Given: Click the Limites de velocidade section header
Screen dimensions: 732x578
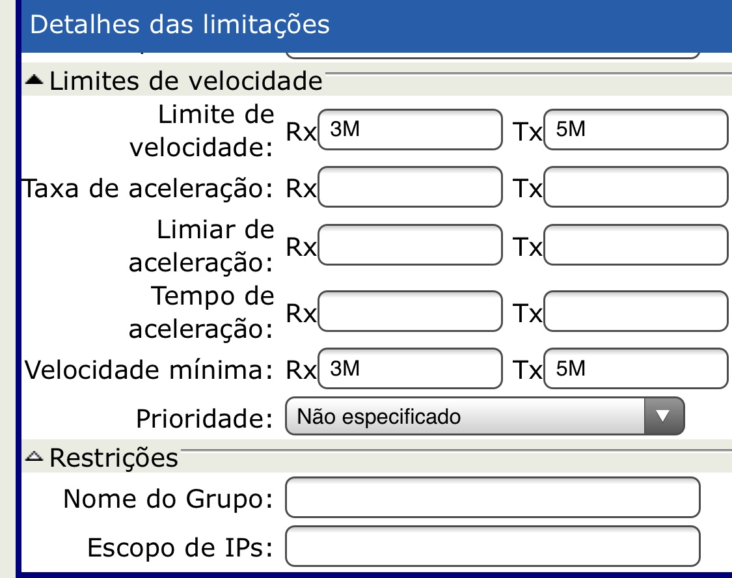Looking at the screenshot, I should [185, 82].
